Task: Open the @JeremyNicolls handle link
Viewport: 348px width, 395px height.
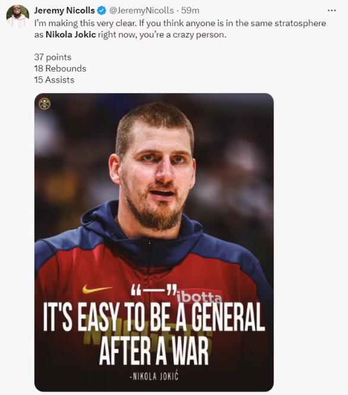Action: tap(141, 11)
